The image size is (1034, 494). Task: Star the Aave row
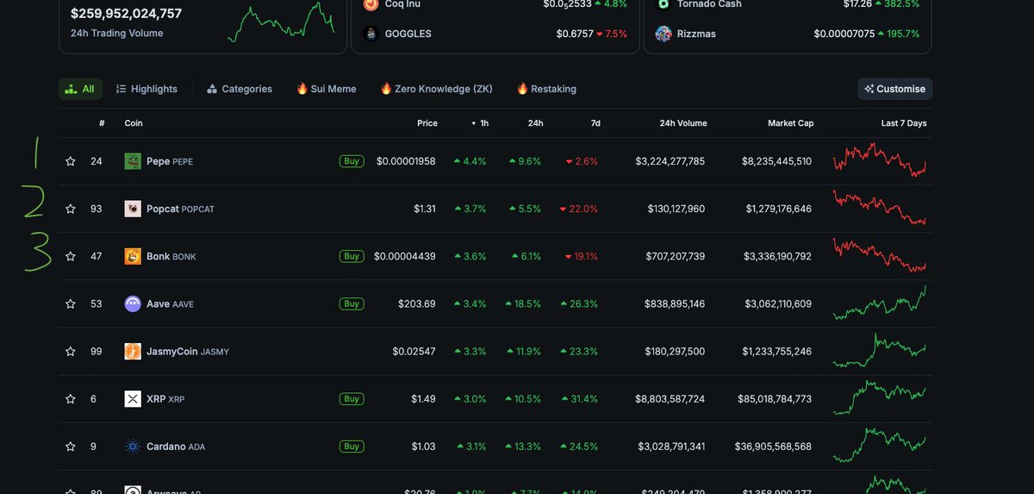point(71,303)
